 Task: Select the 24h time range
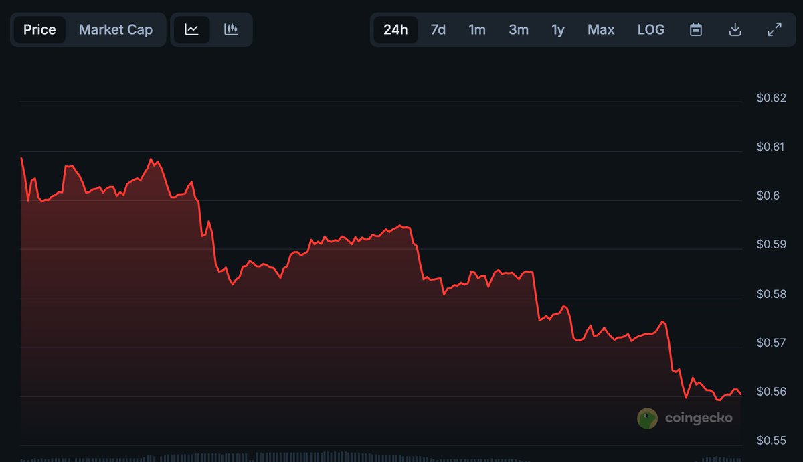395,29
